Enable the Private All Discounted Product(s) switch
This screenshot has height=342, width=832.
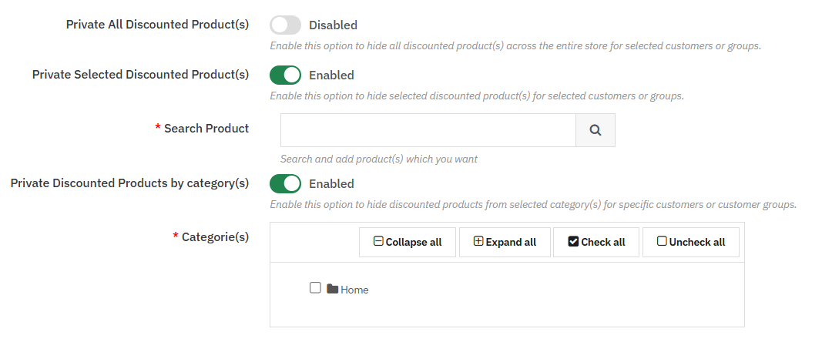pyautogui.click(x=285, y=25)
